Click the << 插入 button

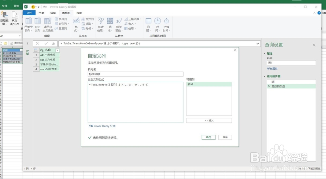point(209,120)
